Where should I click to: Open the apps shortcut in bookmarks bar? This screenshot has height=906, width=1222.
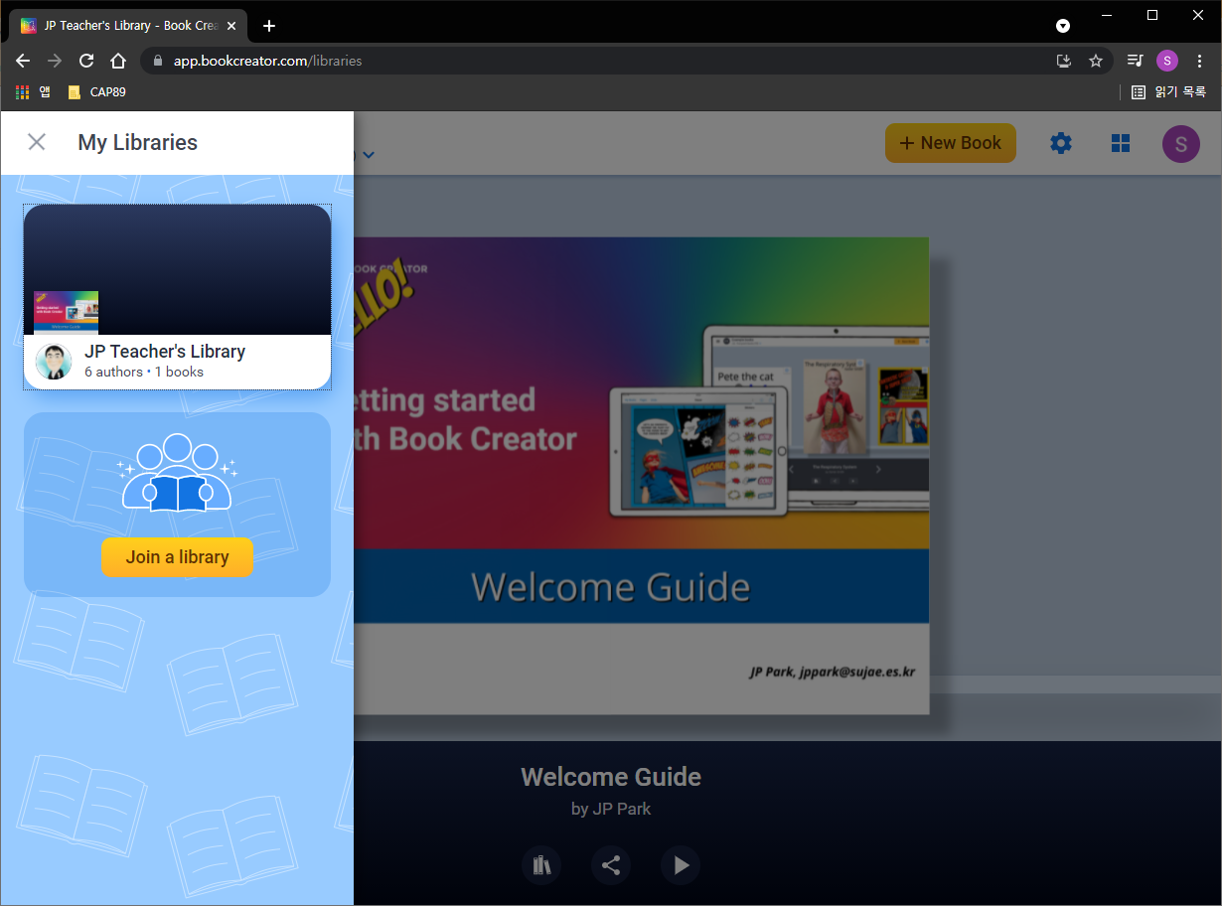pos(32,92)
